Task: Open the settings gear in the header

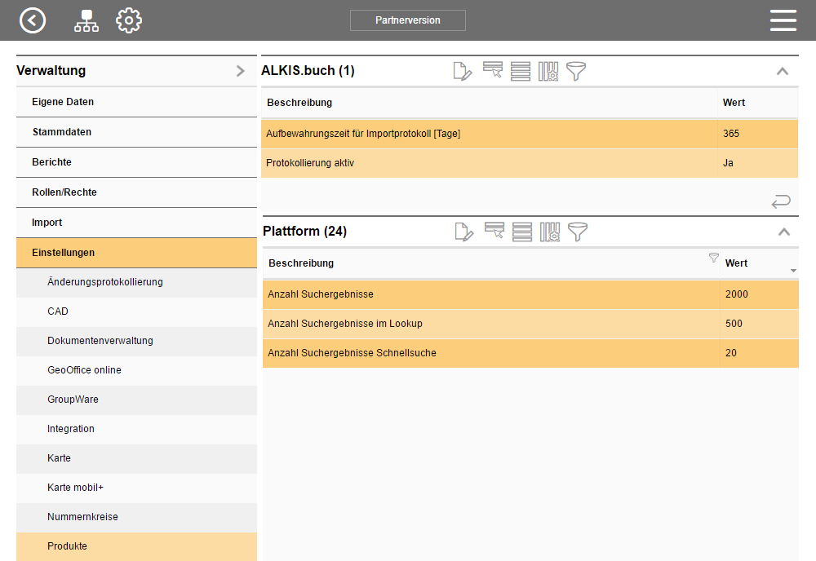Action: [x=129, y=20]
